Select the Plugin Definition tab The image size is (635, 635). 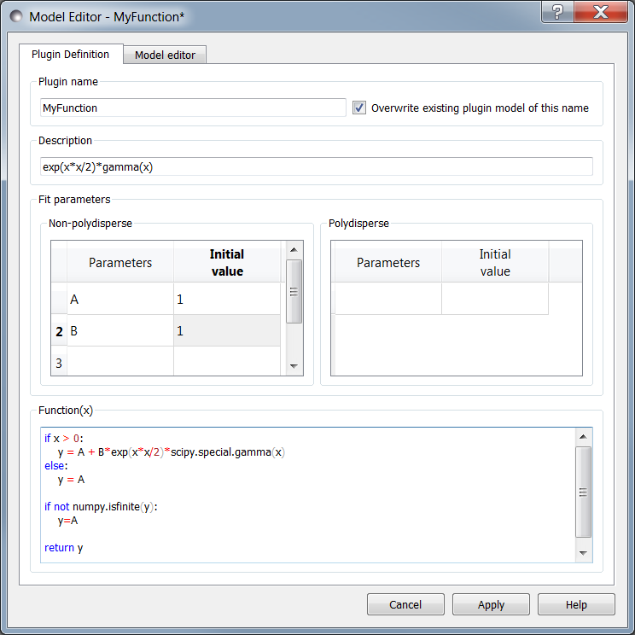70,54
